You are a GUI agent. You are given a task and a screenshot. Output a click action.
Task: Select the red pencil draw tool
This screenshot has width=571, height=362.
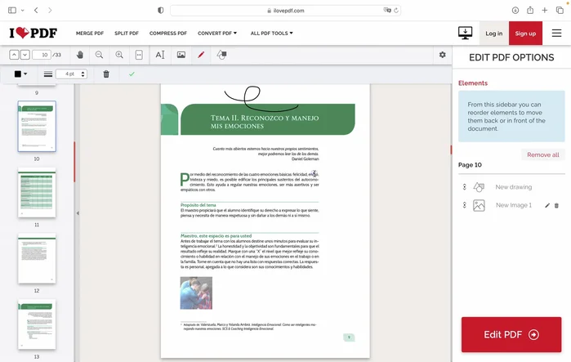(201, 55)
